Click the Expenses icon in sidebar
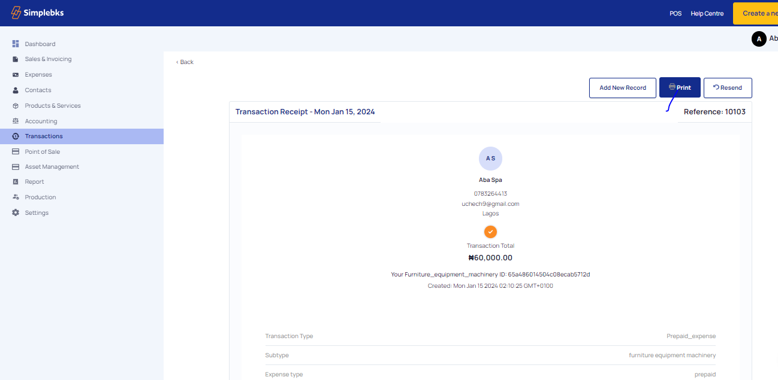The height and width of the screenshot is (380, 778). click(x=16, y=75)
